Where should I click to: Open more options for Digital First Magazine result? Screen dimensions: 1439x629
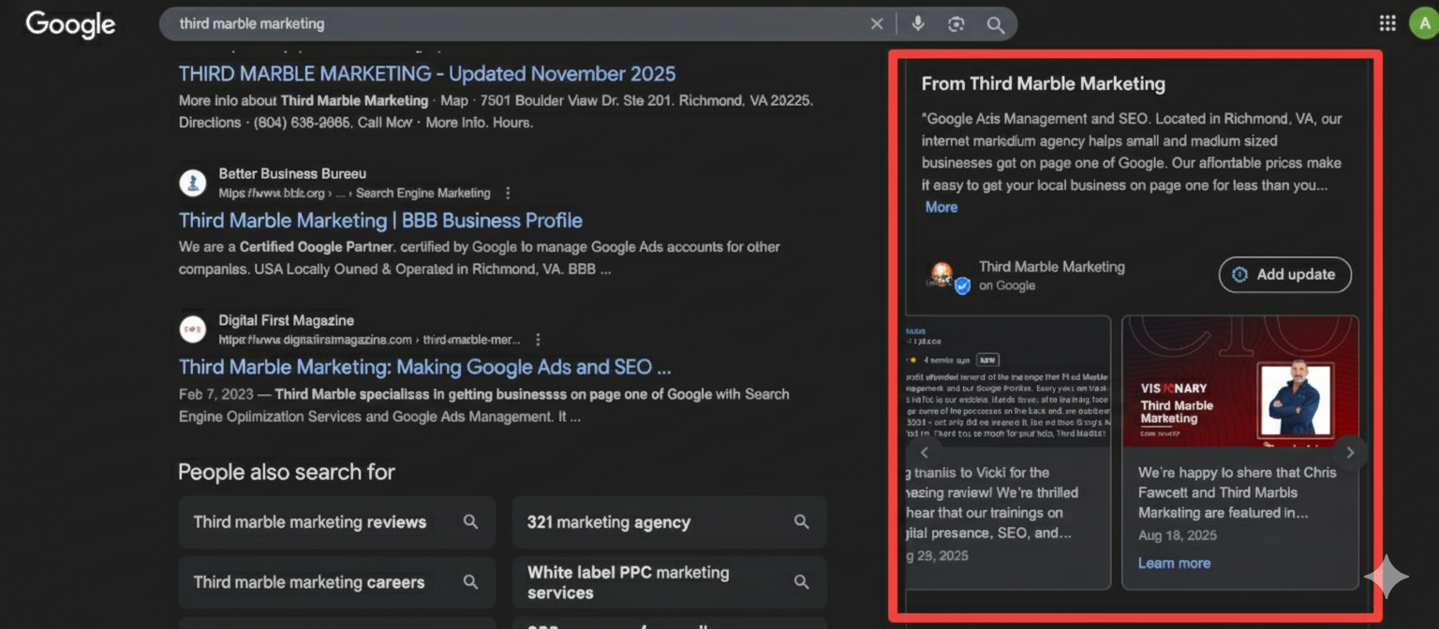coord(538,340)
